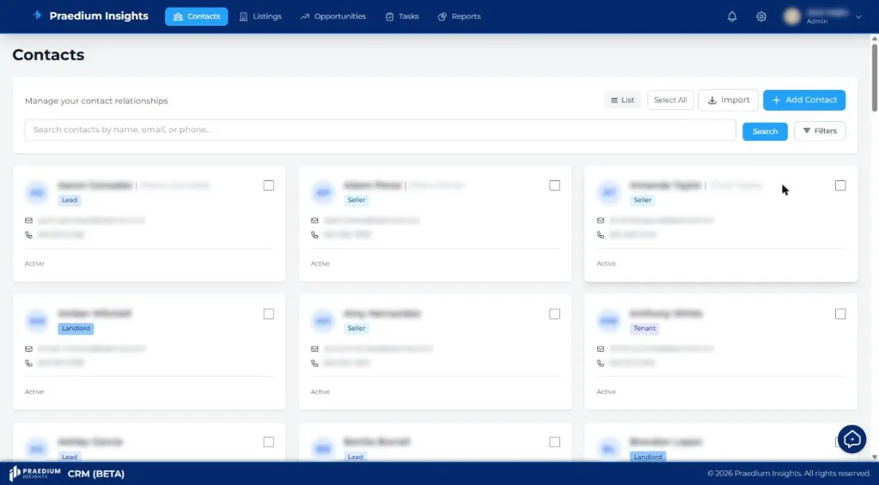
Task: Go to the Opportunities tab
Action: 333,16
